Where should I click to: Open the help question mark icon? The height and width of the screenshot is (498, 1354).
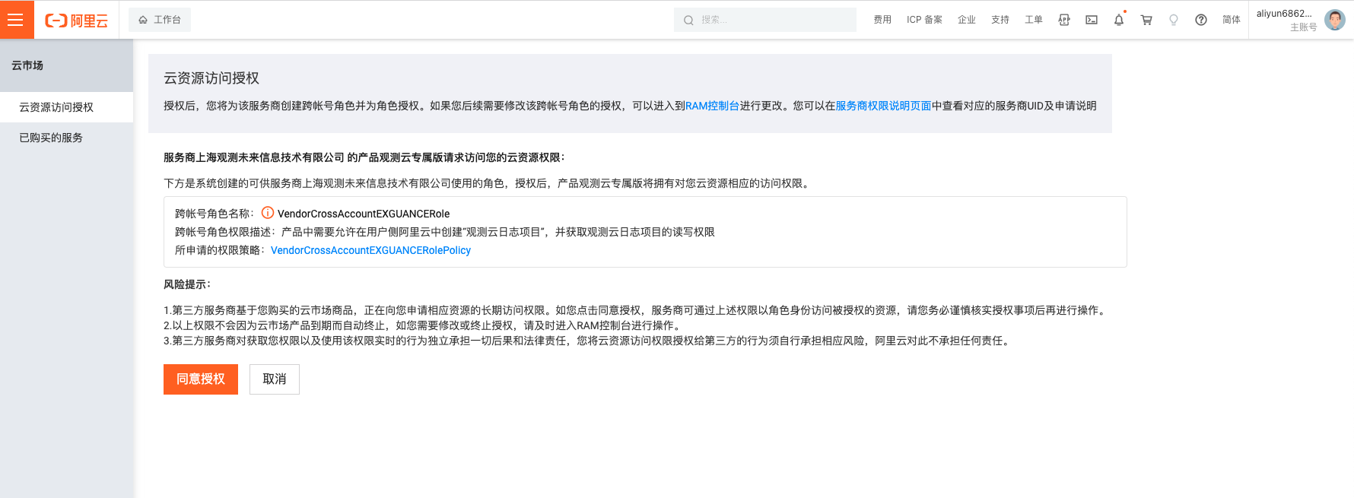point(1201,20)
